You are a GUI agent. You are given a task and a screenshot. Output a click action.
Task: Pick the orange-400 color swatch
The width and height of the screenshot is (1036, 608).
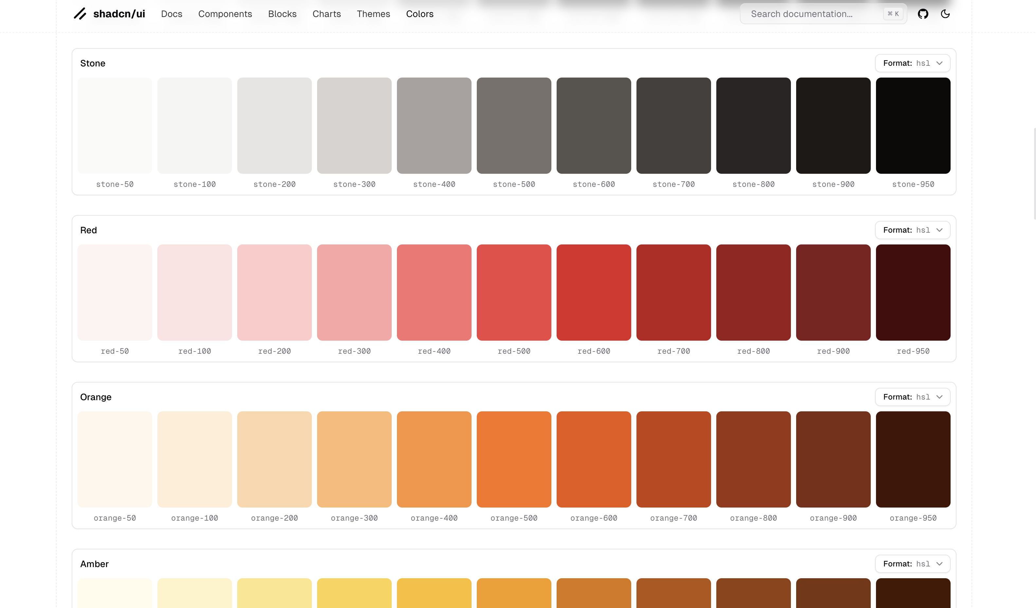click(x=434, y=459)
